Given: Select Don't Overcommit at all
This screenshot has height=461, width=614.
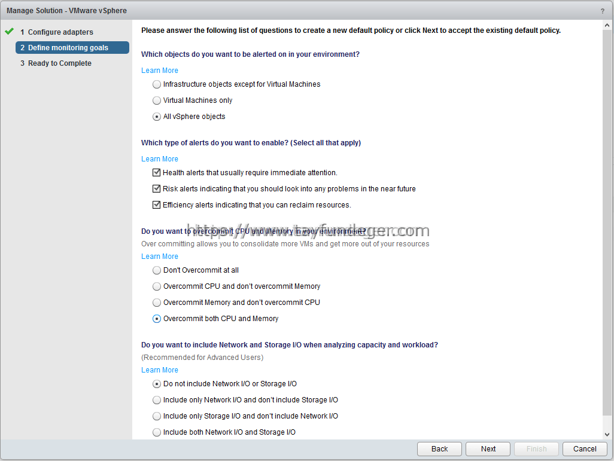Looking at the screenshot, I should (x=157, y=270).
